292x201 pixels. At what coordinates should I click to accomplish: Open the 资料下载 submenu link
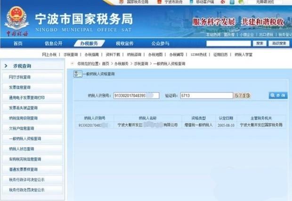click(113, 55)
